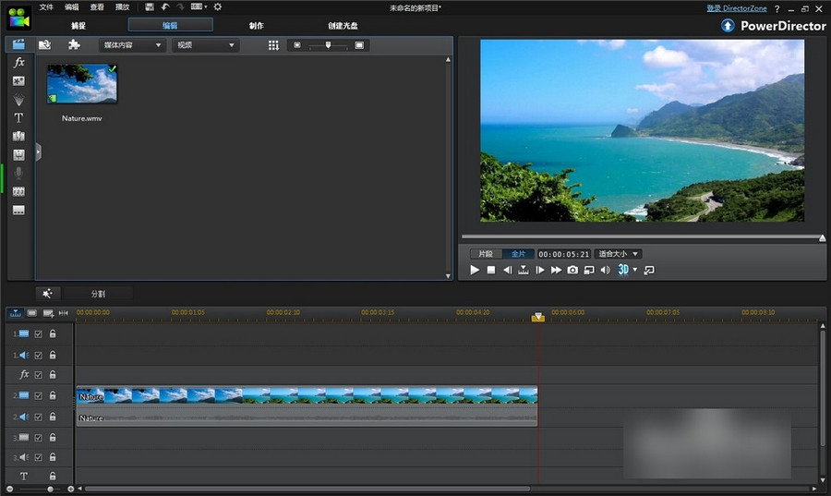Open the 文件 file menu

pos(46,7)
